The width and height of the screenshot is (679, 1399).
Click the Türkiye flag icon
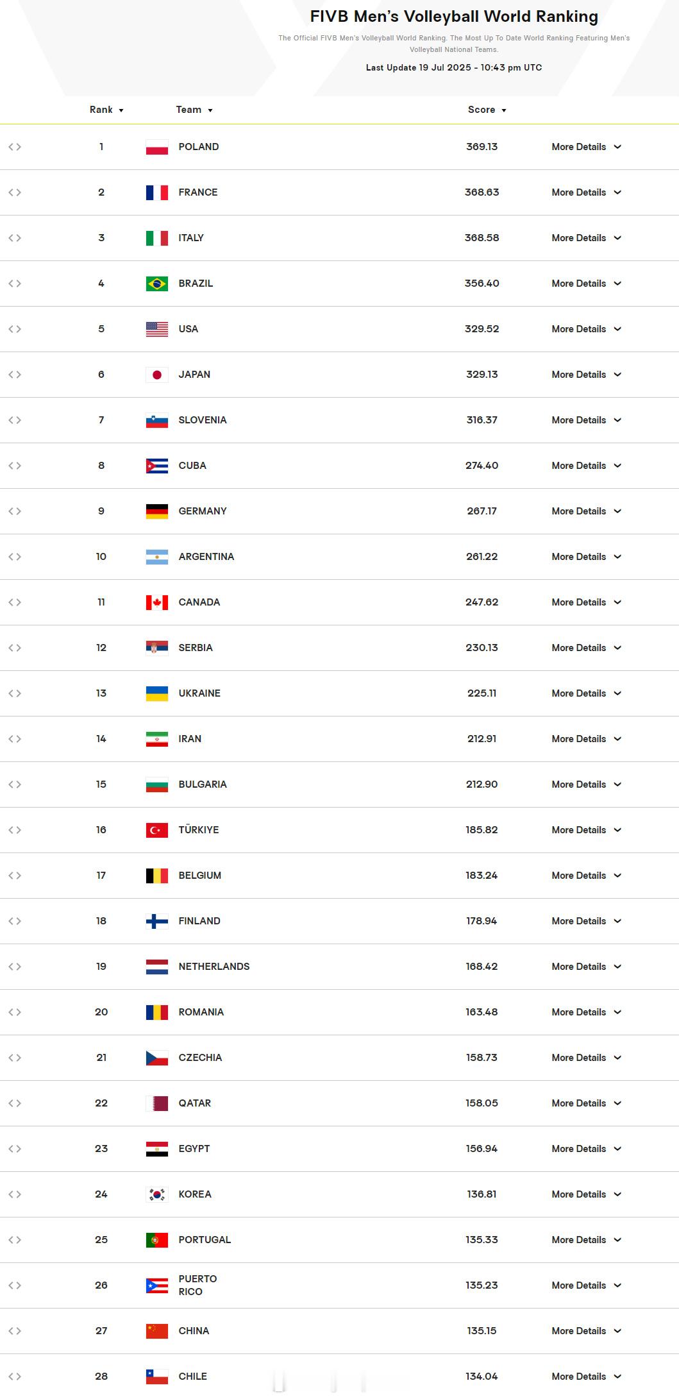(157, 830)
